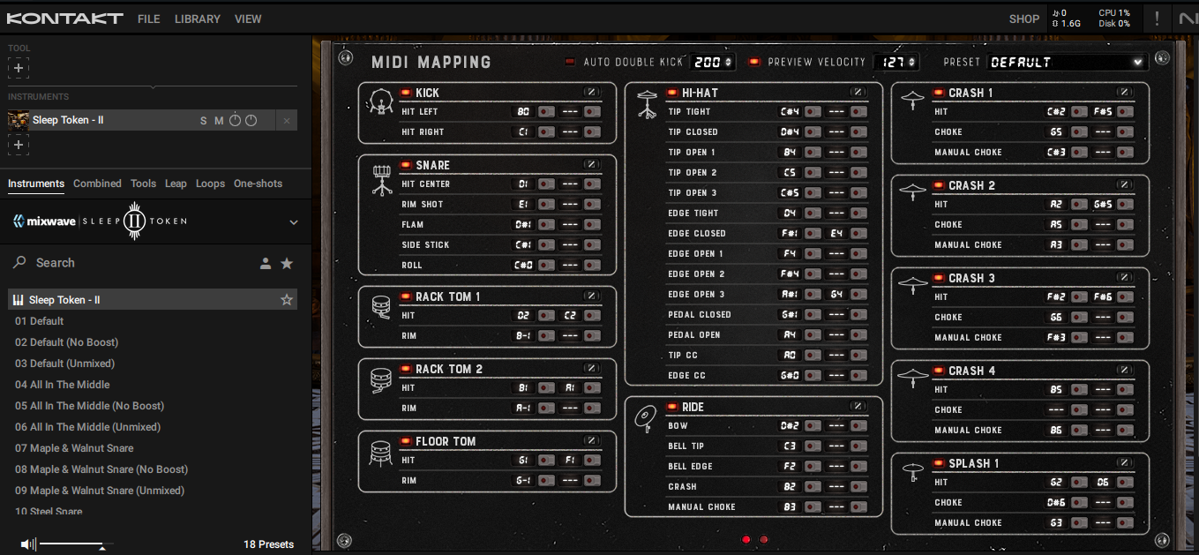The height and width of the screenshot is (555, 1199).
Task: Click the Snare drum icon
Action: [x=381, y=180]
